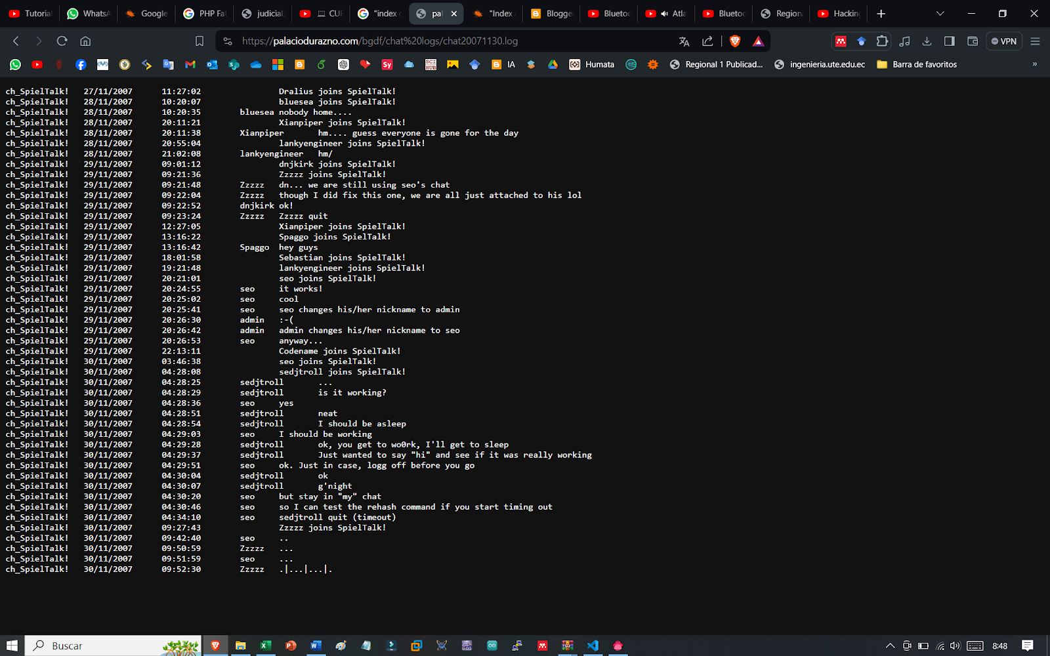
Task: Toggle the browser sidebar panel
Action: 949,41
